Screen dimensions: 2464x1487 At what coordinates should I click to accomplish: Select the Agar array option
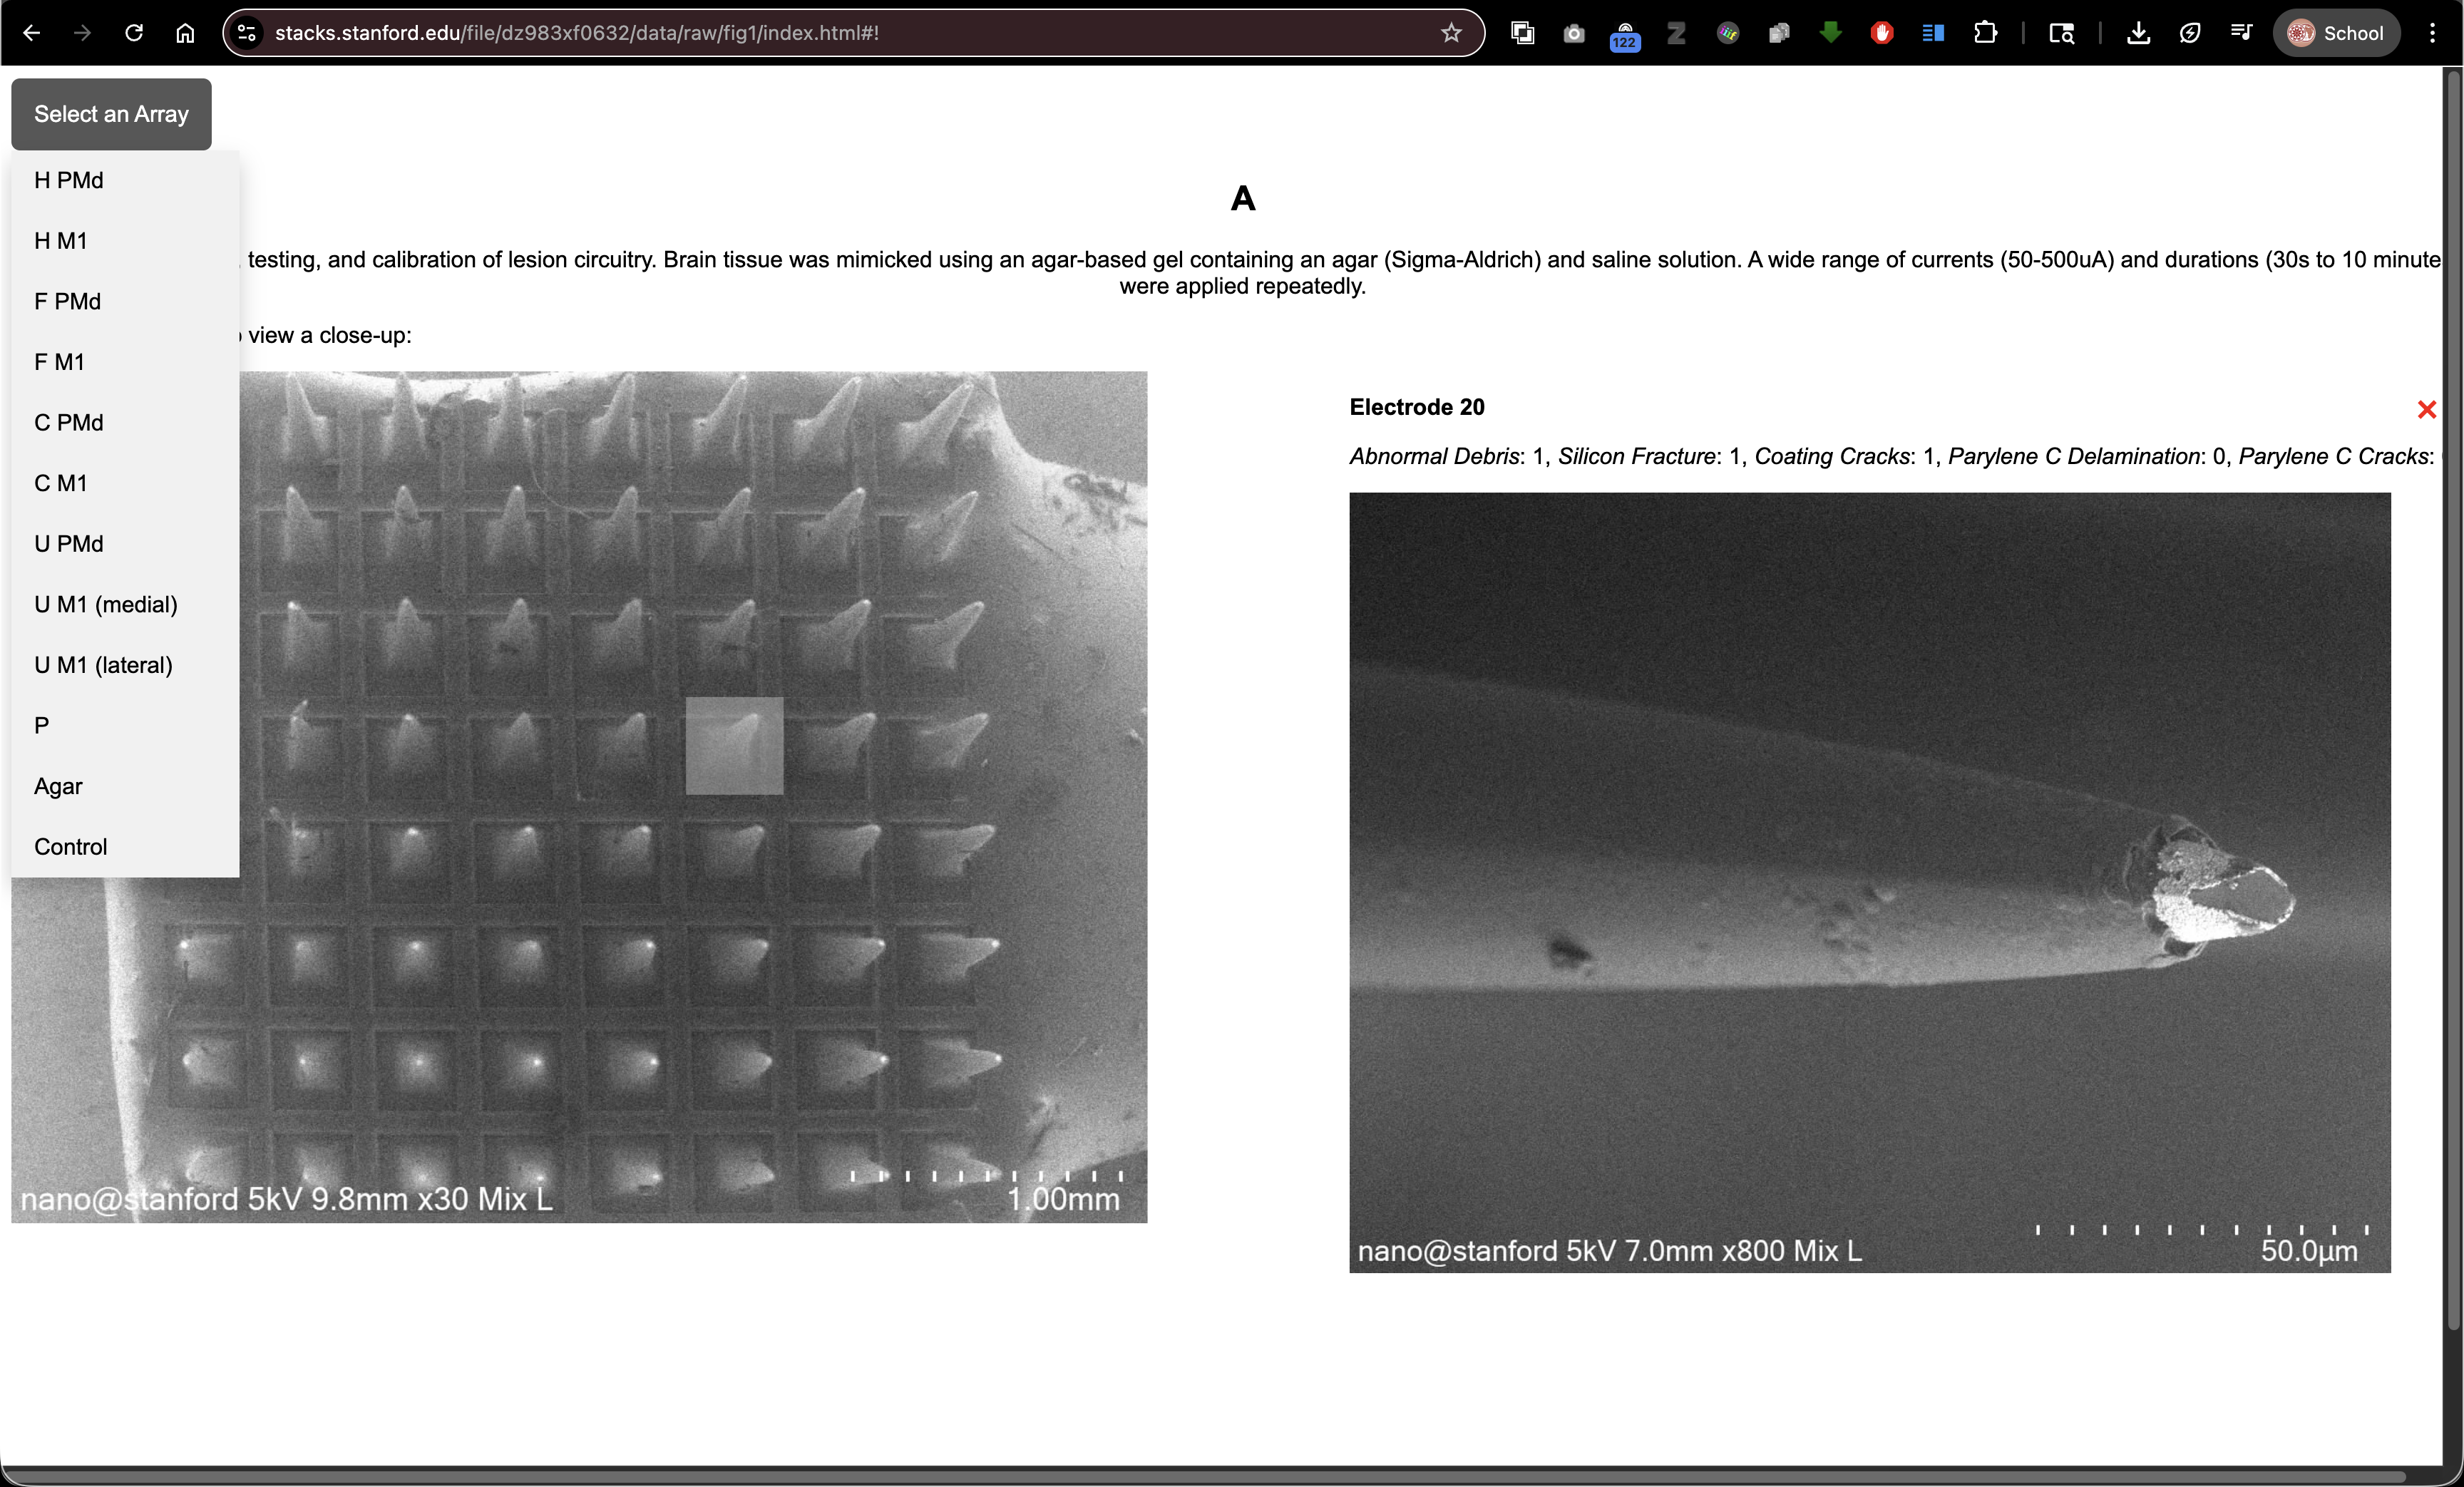point(58,786)
